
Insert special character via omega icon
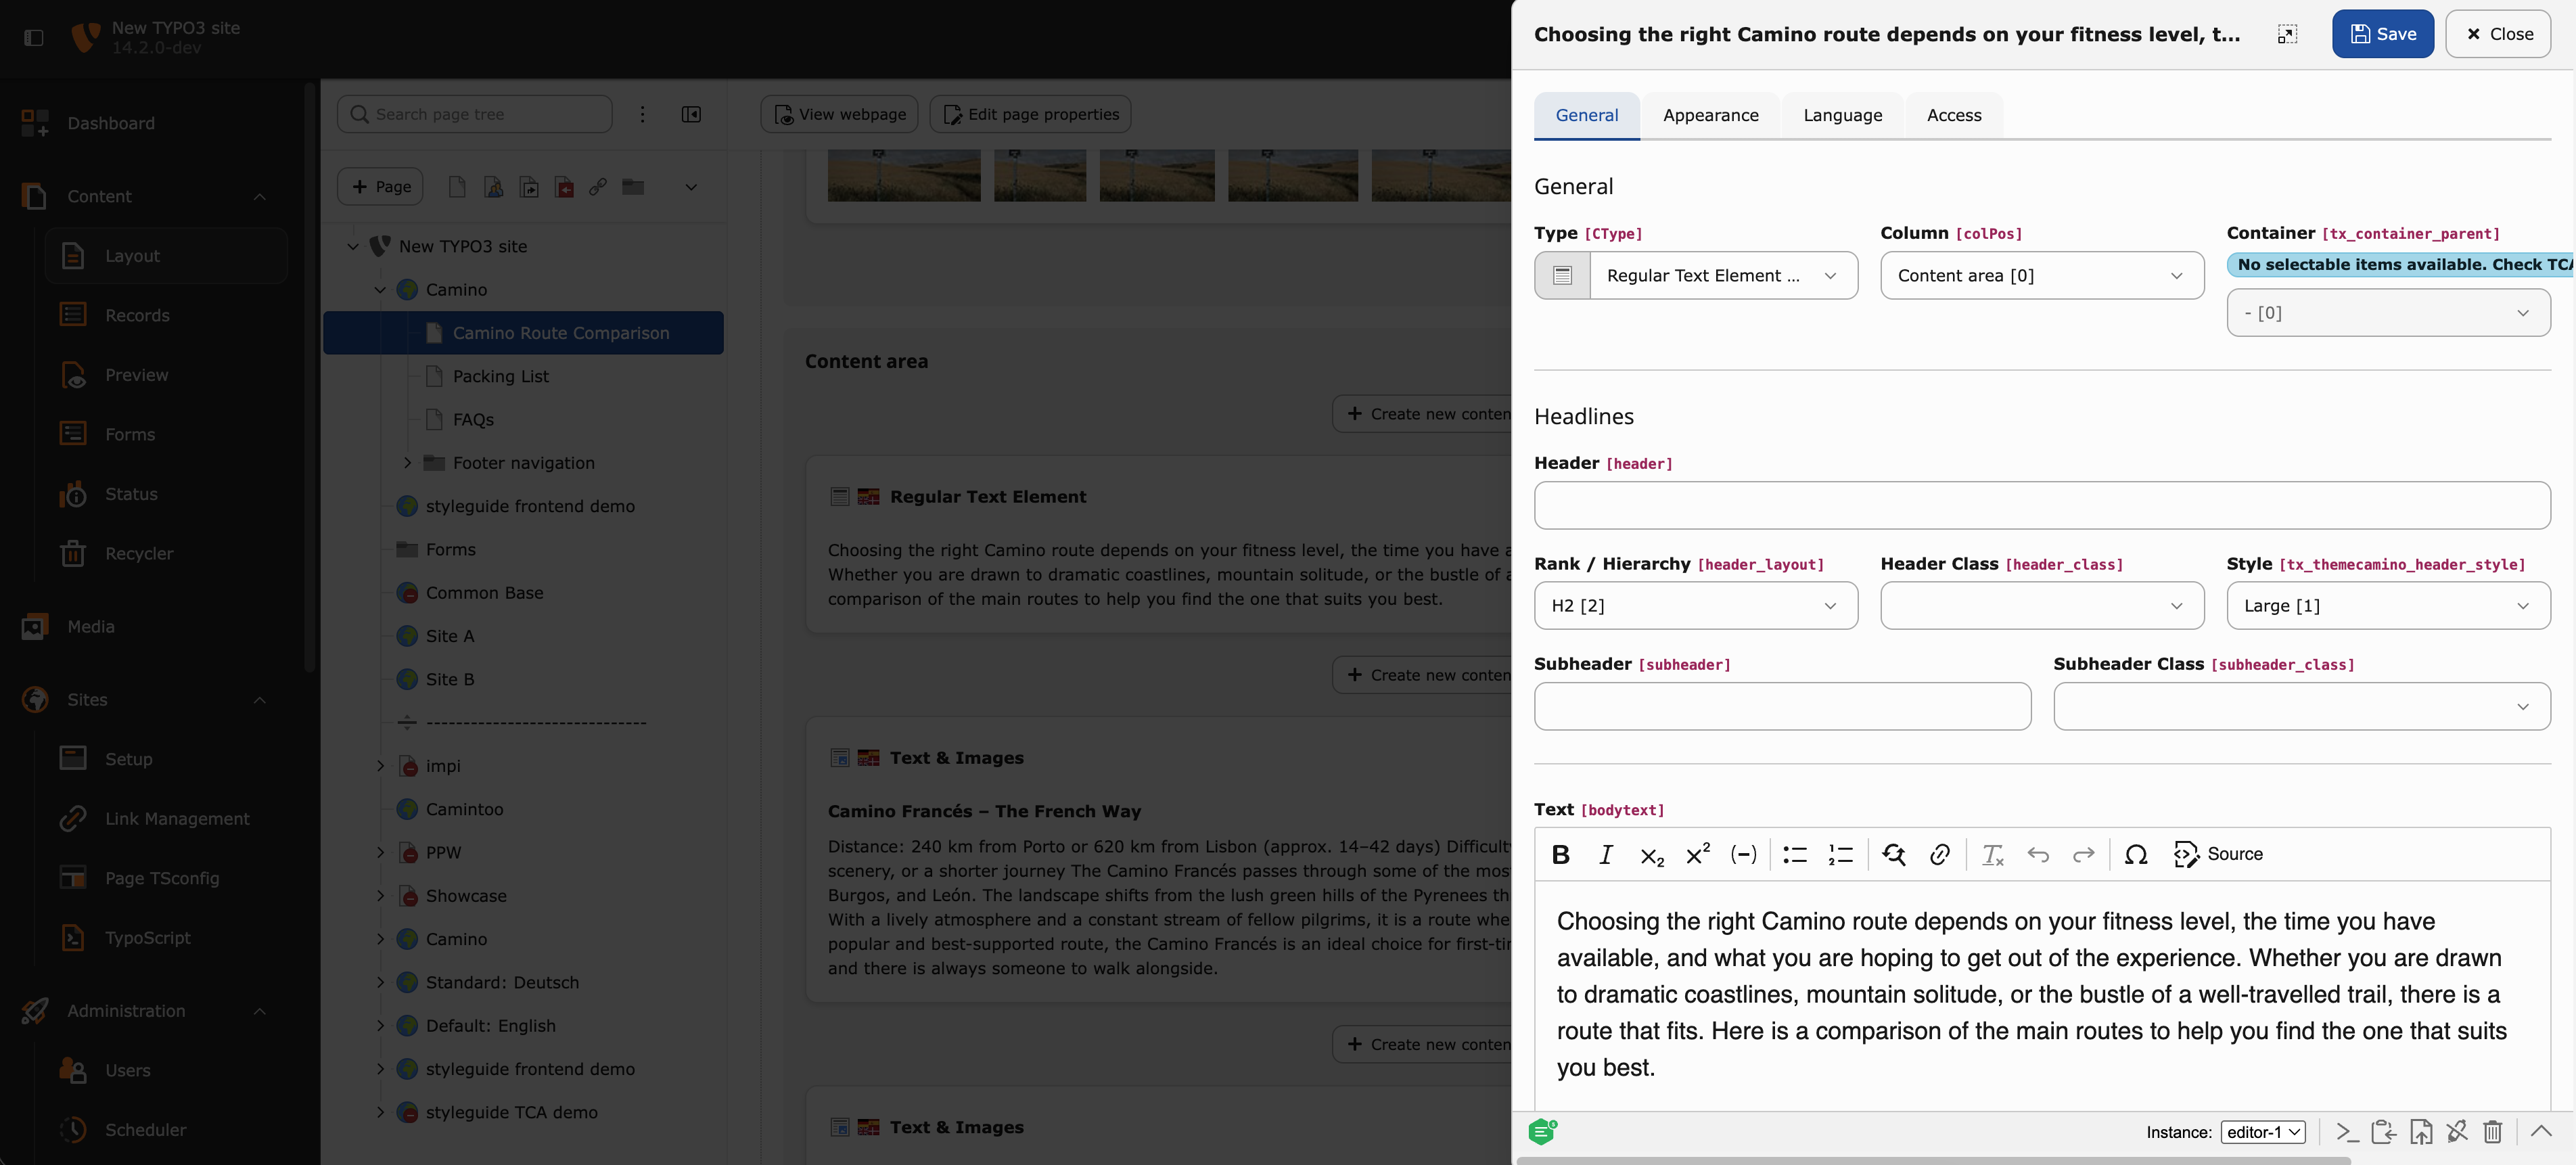[2135, 854]
